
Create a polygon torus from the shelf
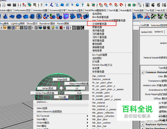(x=19, y=17)
